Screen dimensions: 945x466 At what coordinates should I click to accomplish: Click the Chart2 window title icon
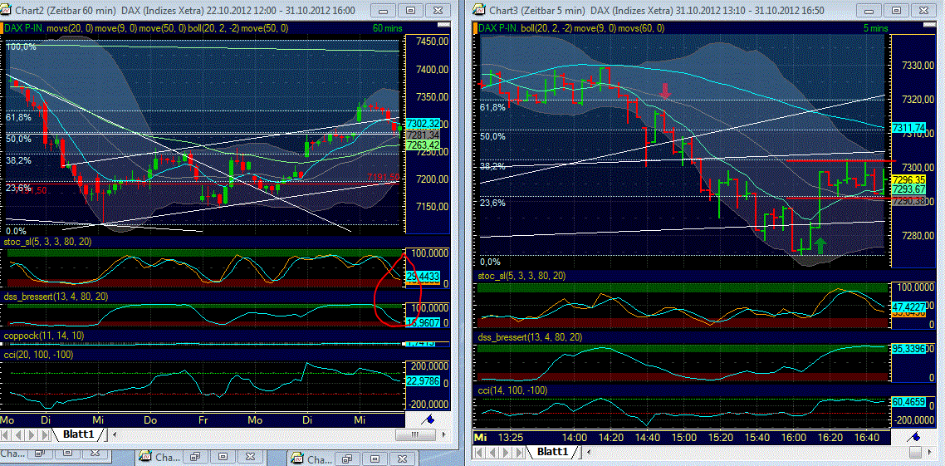coord(7,10)
